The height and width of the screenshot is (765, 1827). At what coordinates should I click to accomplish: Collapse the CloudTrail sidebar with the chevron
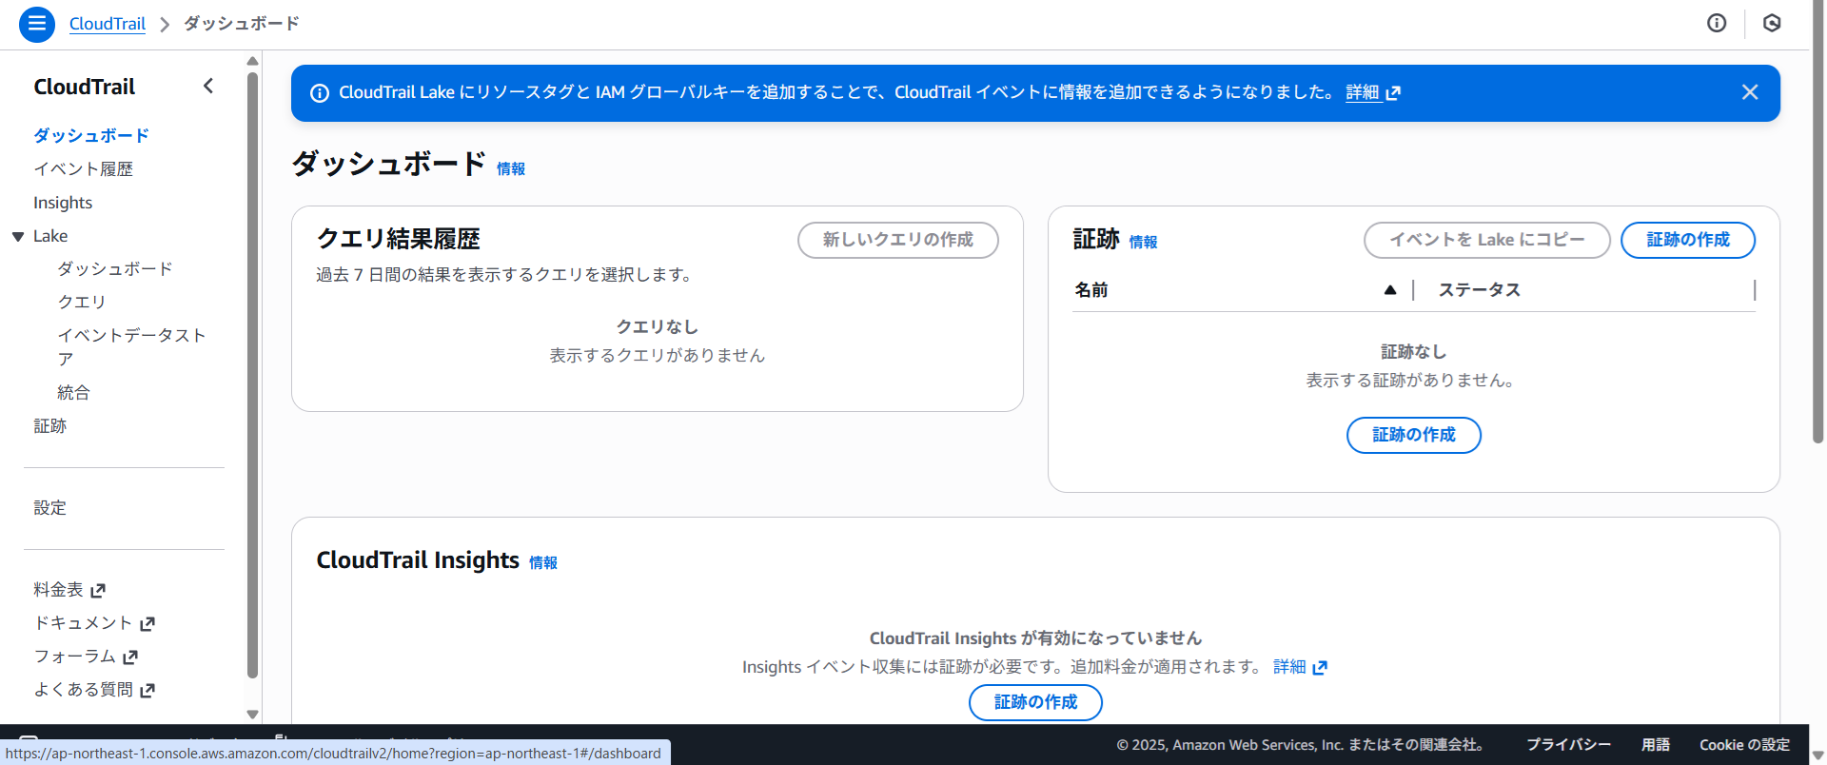click(208, 87)
